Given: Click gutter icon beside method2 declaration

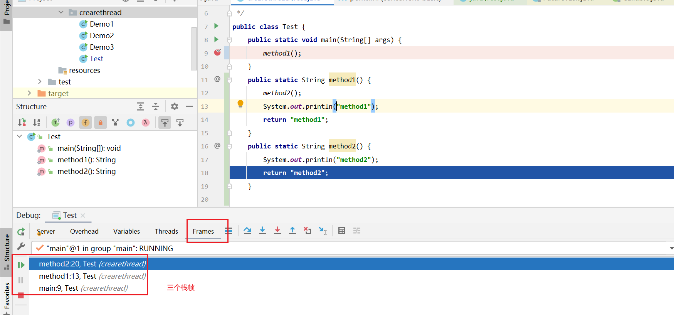Looking at the screenshot, I should coord(217,146).
